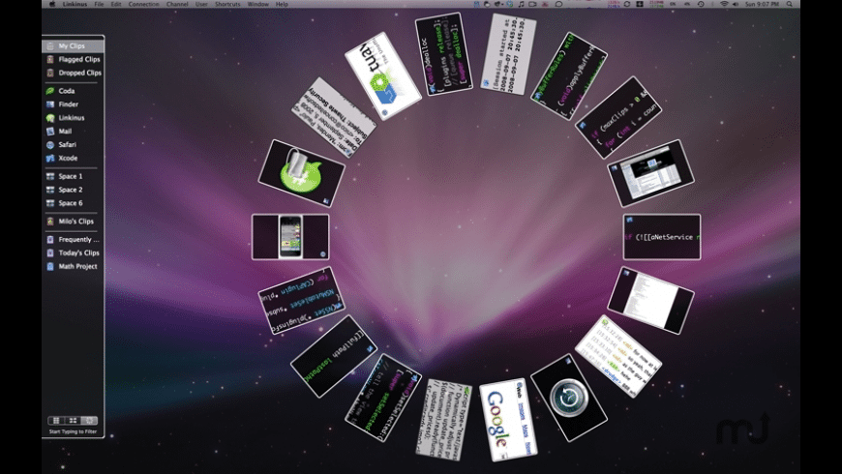Click the Finder icon in sidebar
The image size is (842, 474).
(x=50, y=104)
